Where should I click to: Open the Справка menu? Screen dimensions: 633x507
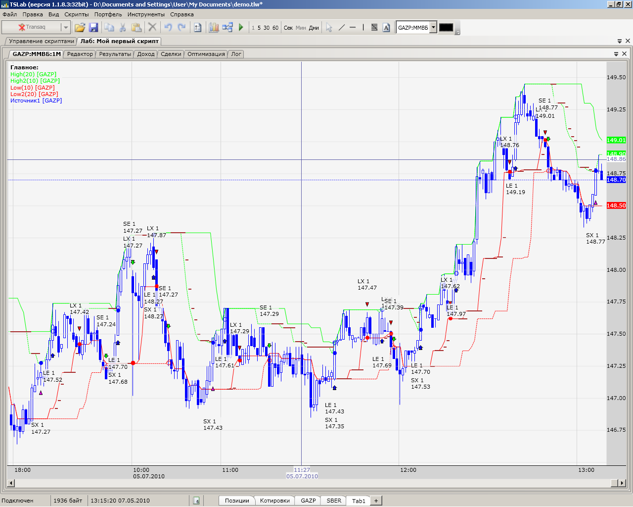coord(182,14)
